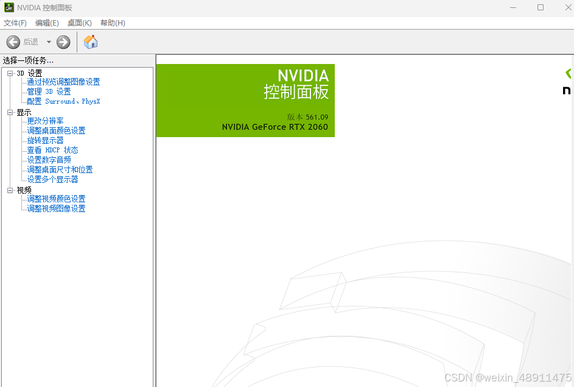Image resolution: width=574 pixels, height=387 pixels.
Task: Click the Back arrow icon
Action: [x=13, y=42]
